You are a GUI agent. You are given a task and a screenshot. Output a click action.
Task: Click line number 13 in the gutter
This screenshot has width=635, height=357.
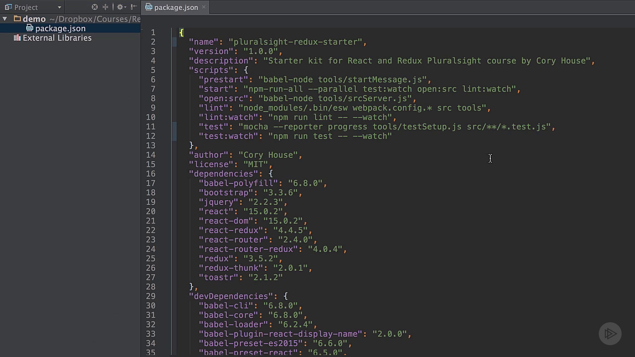pyautogui.click(x=150, y=145)
